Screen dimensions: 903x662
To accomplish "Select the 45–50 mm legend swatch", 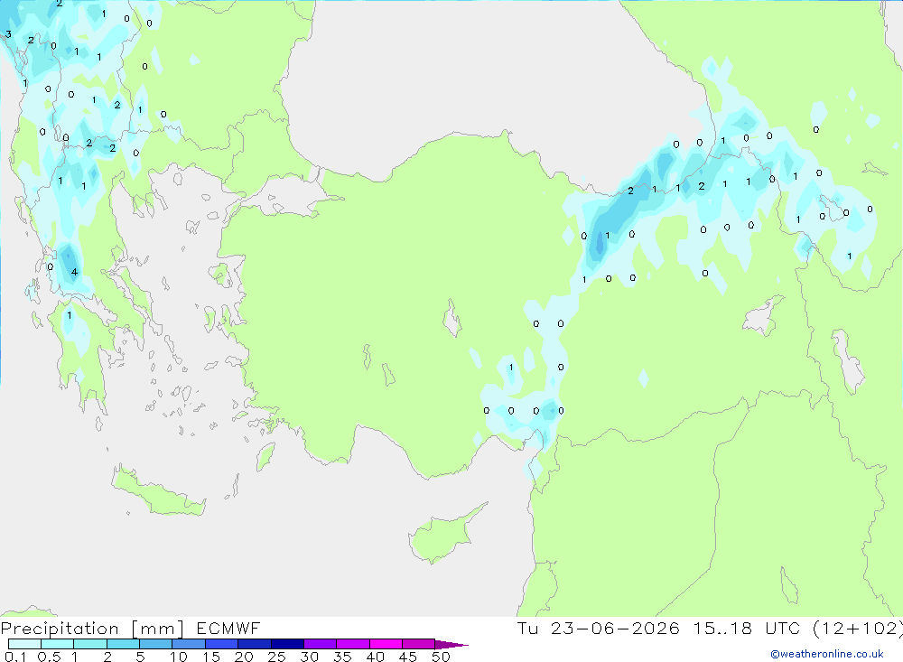I will click(x=419, y=644).
